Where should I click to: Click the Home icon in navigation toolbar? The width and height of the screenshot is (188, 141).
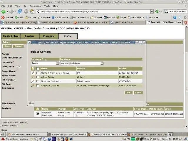click(x=32, y=11)
